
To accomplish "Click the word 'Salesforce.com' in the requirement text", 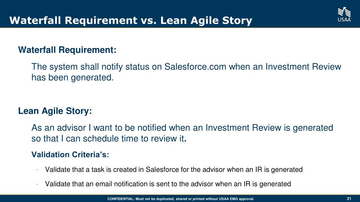I will (x=195, y=67).
